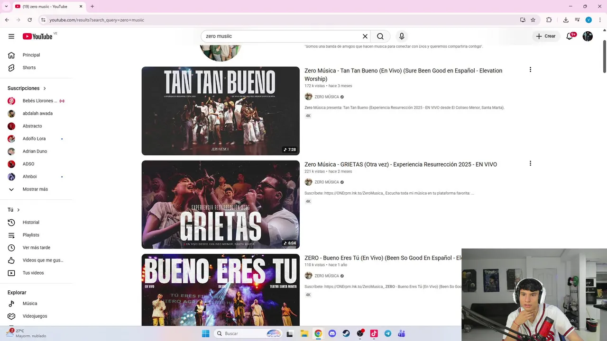Open Bebés Llorones channel subscription
607x341 pixels.
(x=36, y=101)
